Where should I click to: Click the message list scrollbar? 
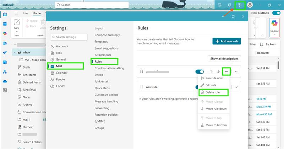click(278, 65)
